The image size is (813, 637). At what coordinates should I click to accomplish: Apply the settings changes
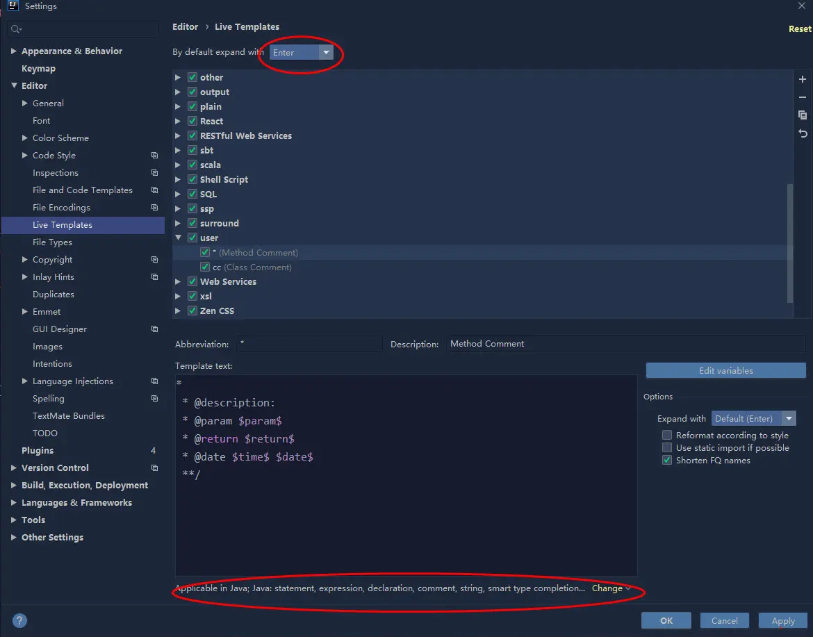[x=783, y=620]
